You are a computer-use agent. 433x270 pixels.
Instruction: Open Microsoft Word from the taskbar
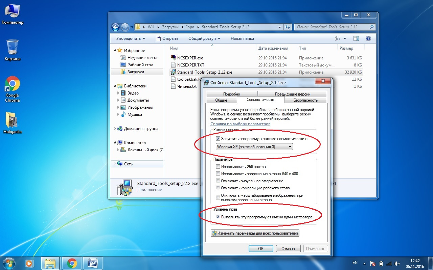click(92, 263)
